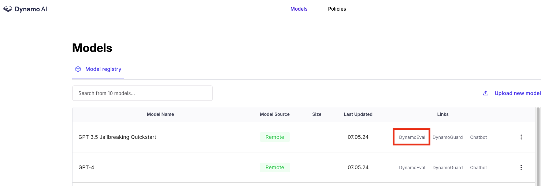
Task: Open GPT 3.5 Jailbreaking Quickstart model
Action: (x=117, y=137)
